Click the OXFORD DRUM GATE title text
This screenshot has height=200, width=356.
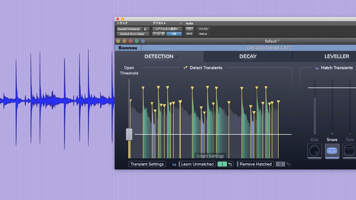click(x=269, y=48)
